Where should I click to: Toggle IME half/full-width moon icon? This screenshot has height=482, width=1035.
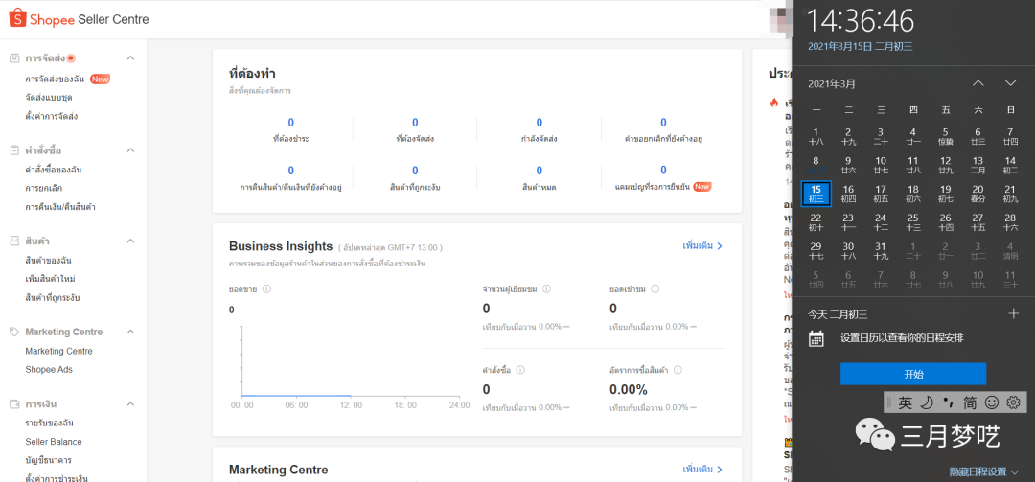point(928,402)
